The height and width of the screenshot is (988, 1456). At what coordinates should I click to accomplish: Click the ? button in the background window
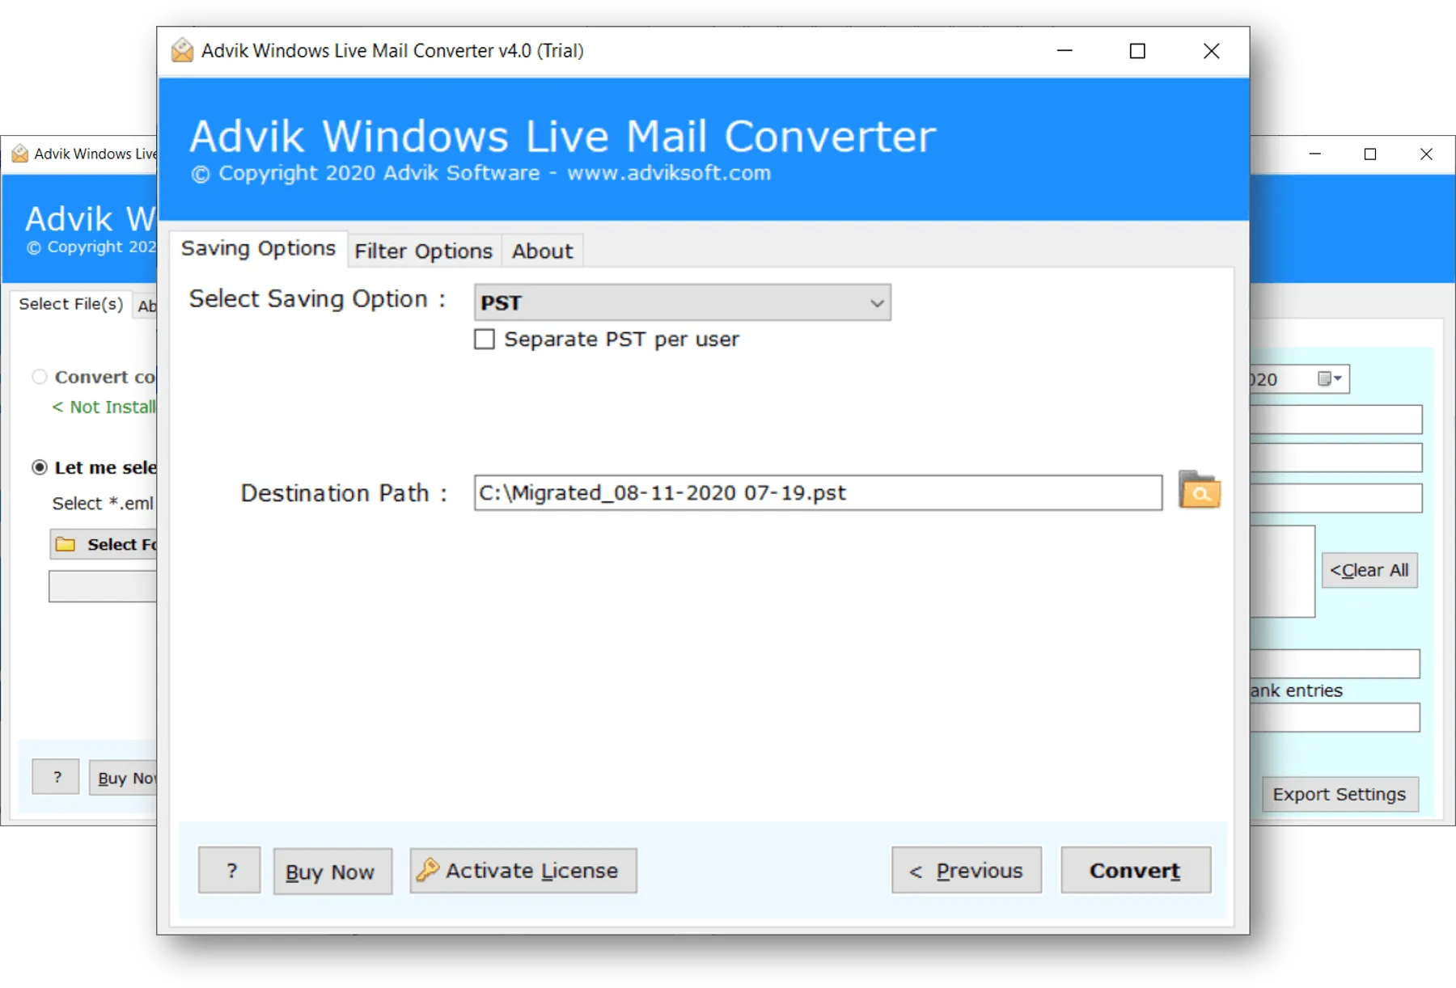pyautogui.click(x=56, y=777)
